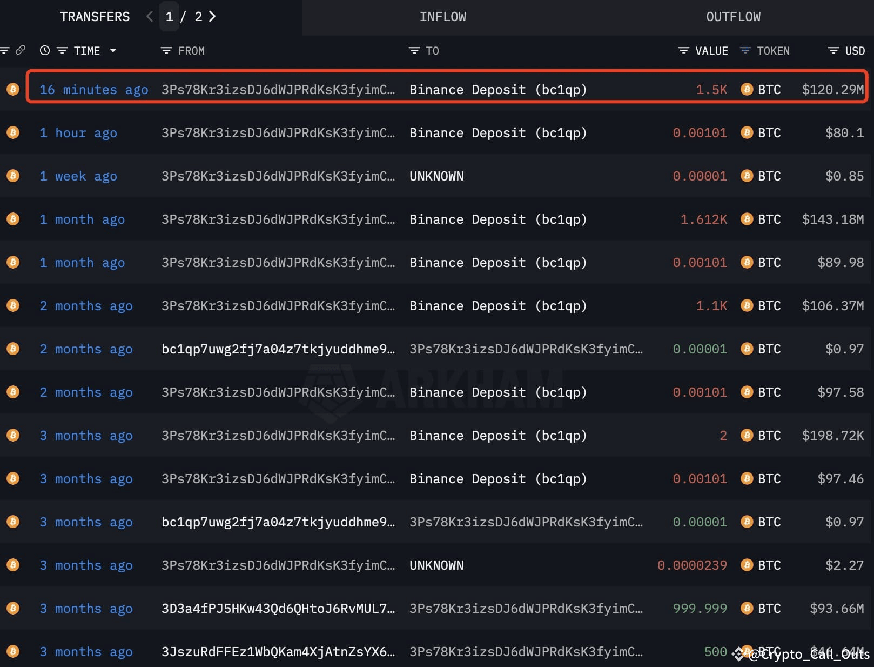874x667 pixels.
Task: Click the Bitcoin chain icon starting the $2.27 row
Action: tap(13, 565)
